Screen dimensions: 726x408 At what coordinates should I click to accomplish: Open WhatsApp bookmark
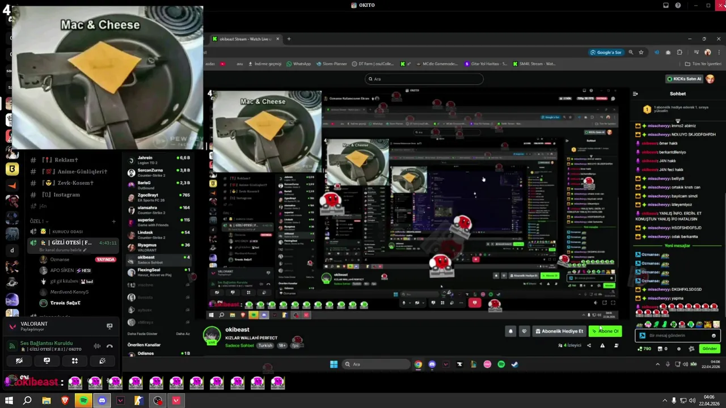298,64
